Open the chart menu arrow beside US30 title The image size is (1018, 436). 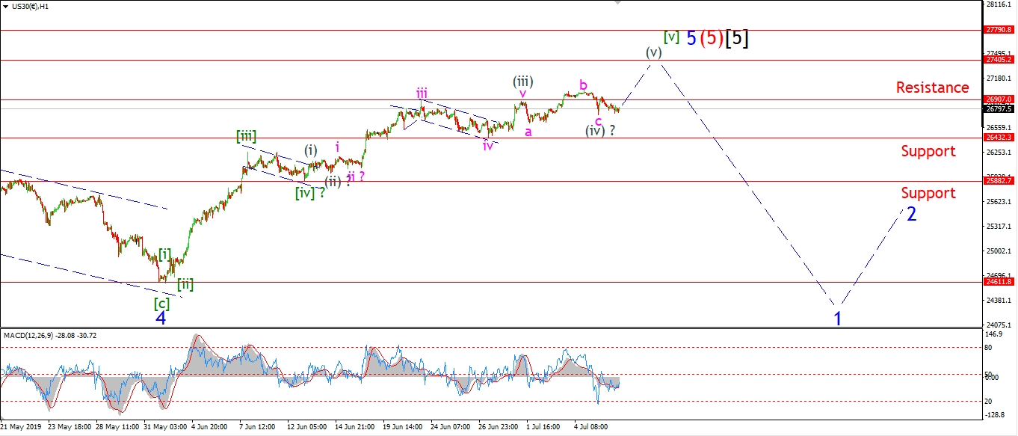6,6
